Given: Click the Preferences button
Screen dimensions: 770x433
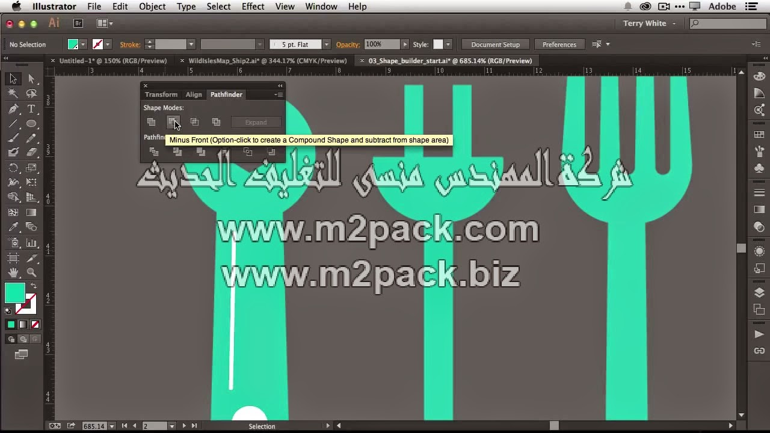Looking at the screenshot, I should click(559, 45).
